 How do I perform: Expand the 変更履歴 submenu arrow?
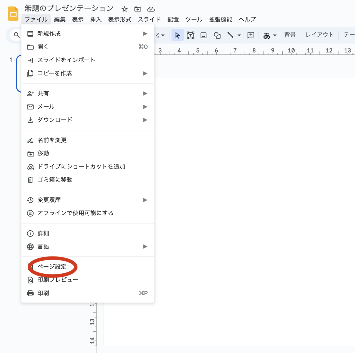[145, 200]
